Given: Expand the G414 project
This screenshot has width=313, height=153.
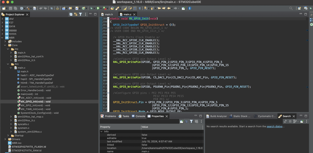Looking at the screenshot, I should pos(2,26).
